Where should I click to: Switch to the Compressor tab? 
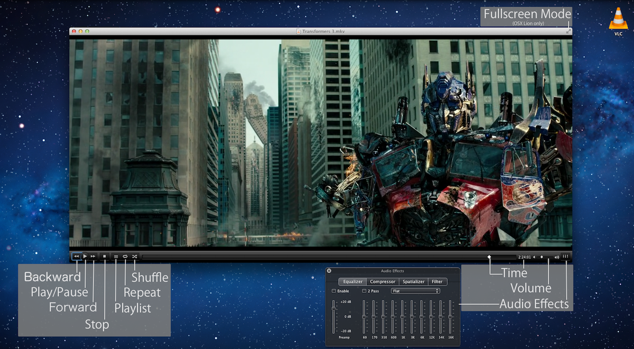[382, 282]
